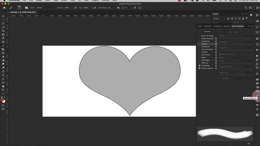Enable Color Dynamics checkbox
This screenshot has height=146, width=260.
(199, 49)
